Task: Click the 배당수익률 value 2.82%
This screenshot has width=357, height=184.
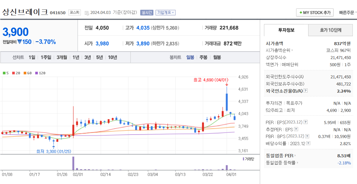Action: [345, 144]
